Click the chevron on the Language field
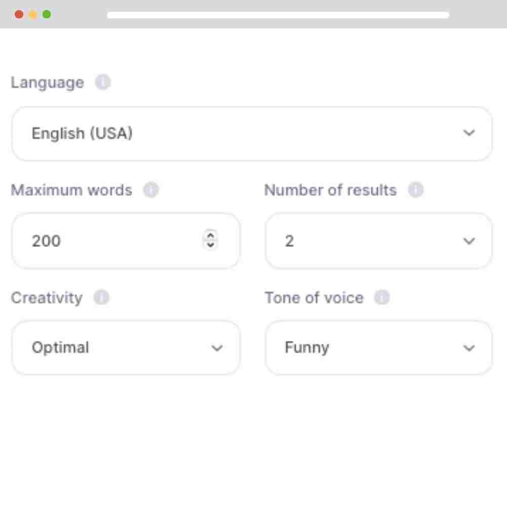This screenshot has height=507, width=507. coord(469,133)
